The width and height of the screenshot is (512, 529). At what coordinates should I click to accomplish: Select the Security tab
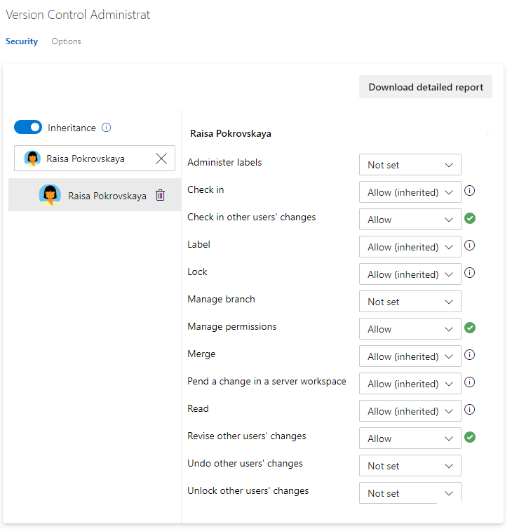(22, 41)
